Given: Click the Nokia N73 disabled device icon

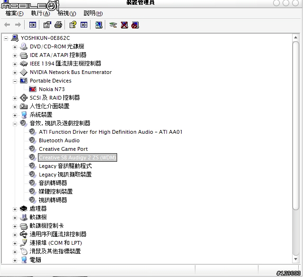Looking at the screenshot, I should point(32,89).
